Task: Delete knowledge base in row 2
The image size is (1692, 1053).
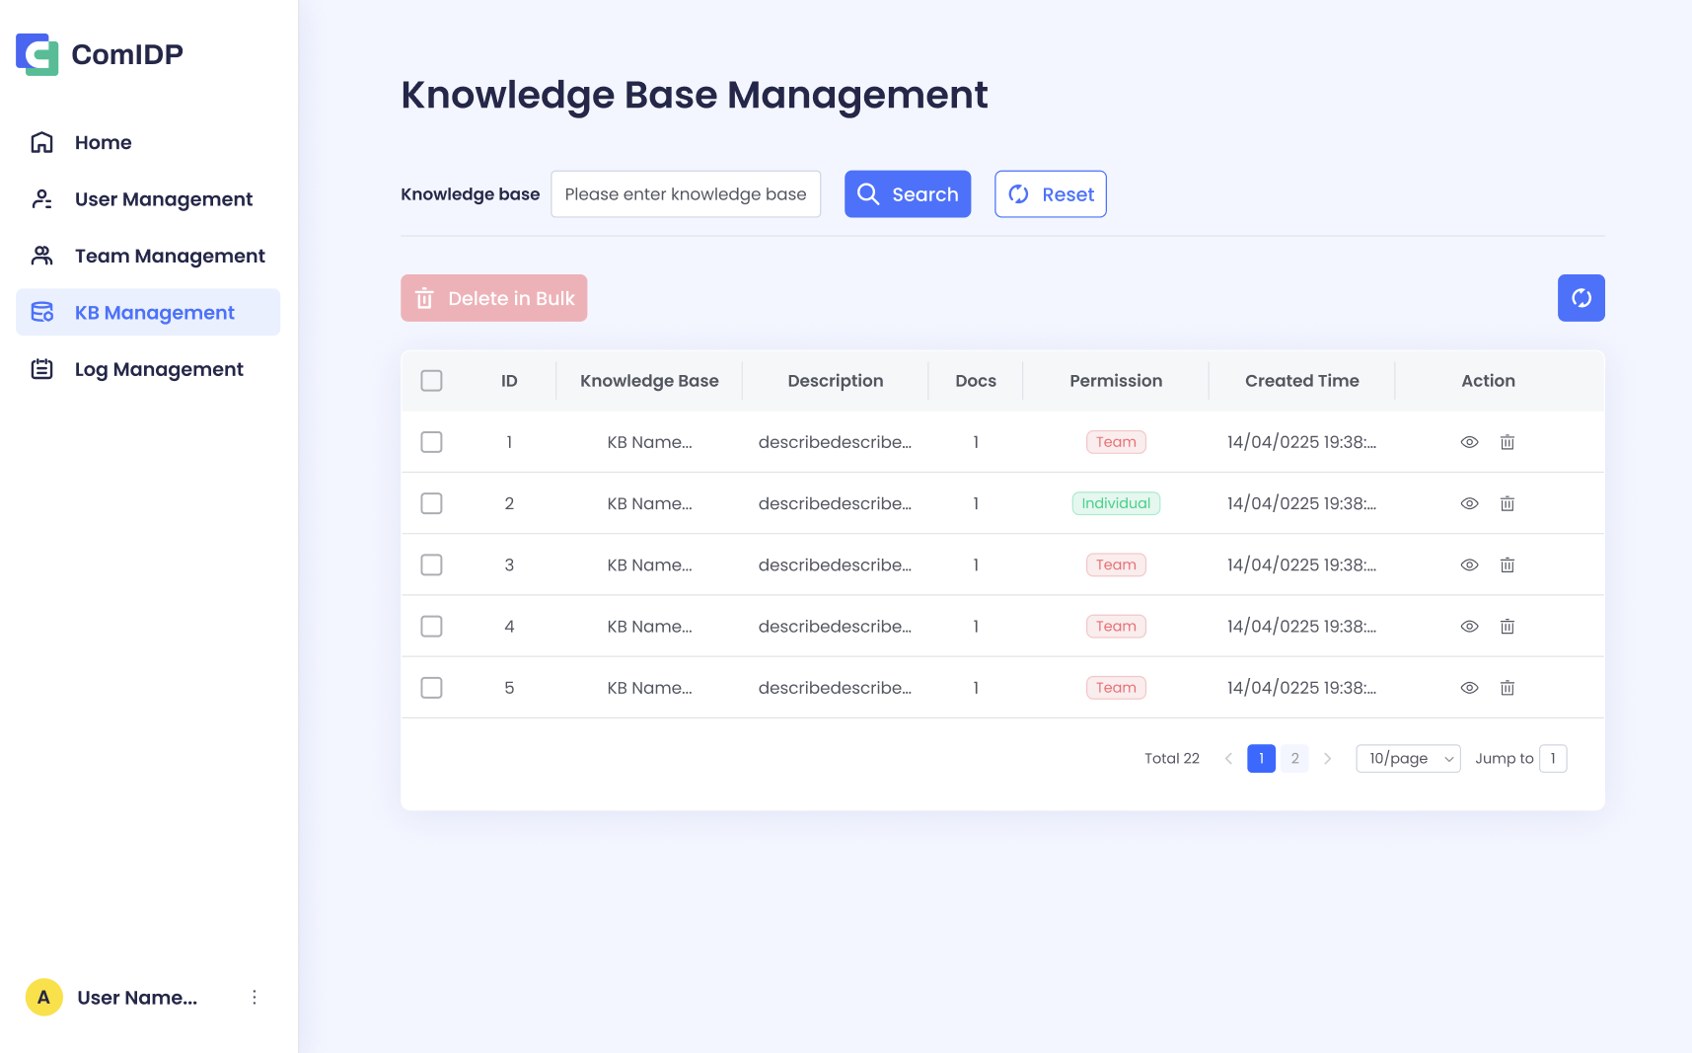Action: pyautogui.click(x=1507, y=503)
